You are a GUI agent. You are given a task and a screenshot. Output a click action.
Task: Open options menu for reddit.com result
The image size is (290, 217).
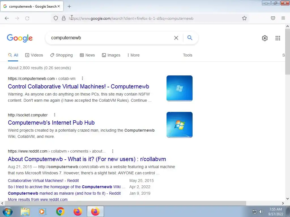[113, 151]
